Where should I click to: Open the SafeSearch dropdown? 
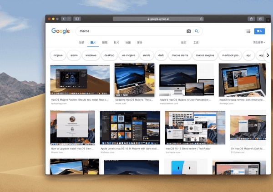point(259,42)
